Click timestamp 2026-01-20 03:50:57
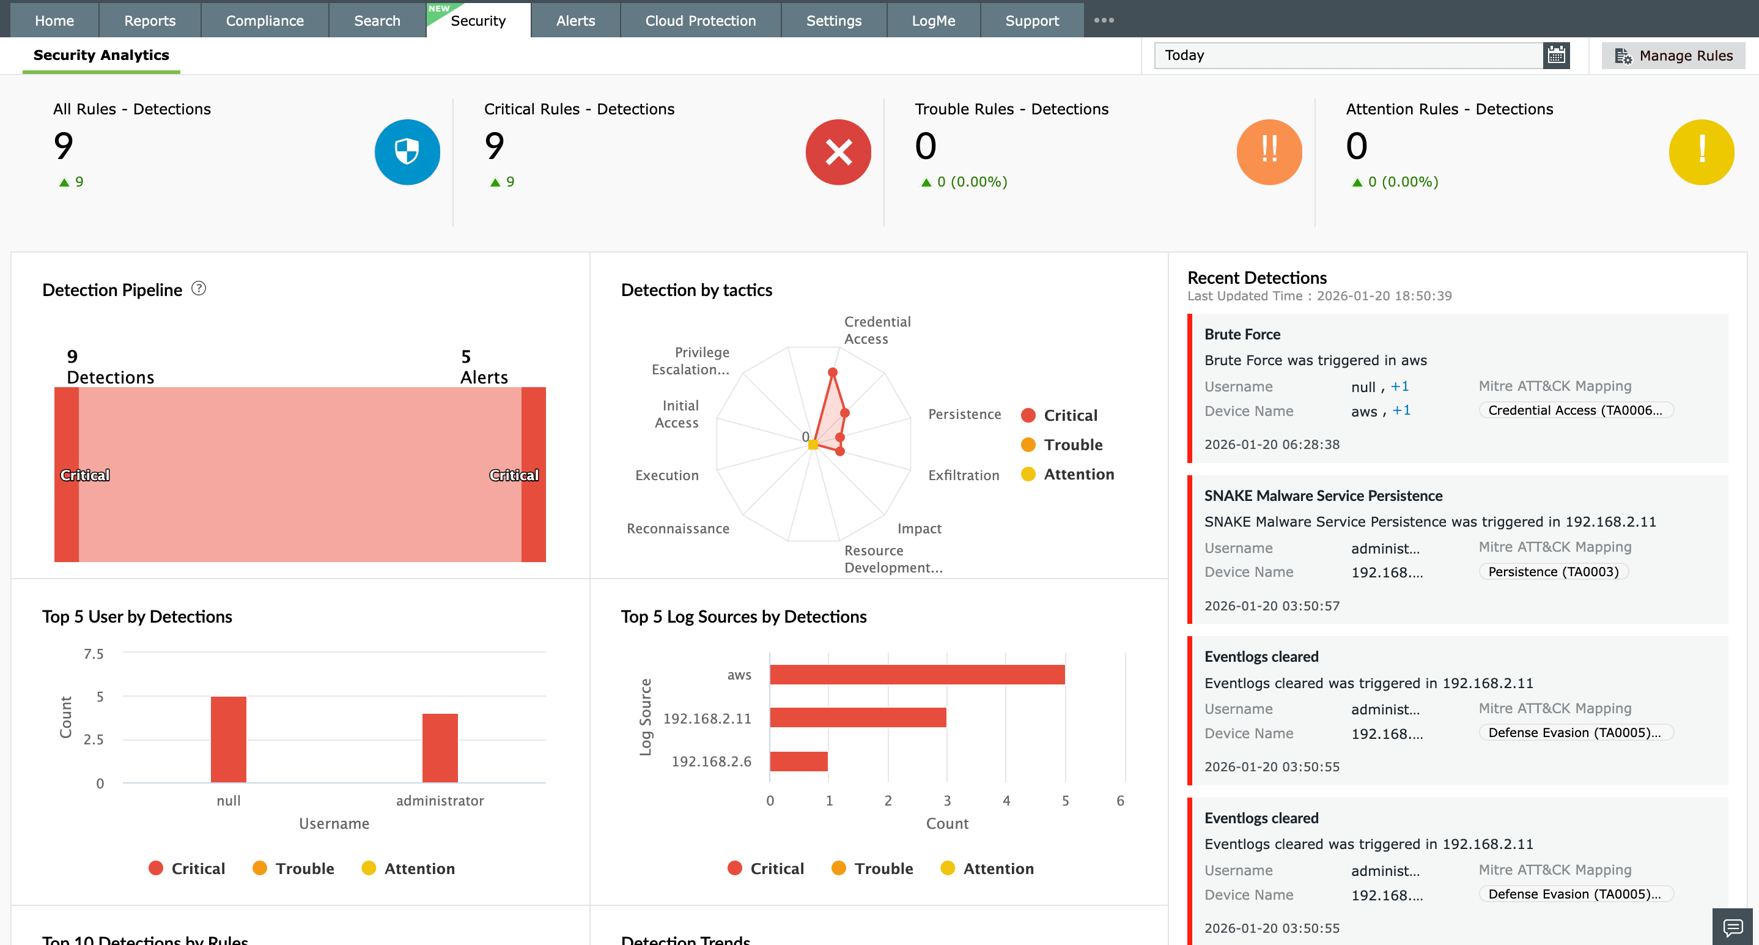 coord(1272,606)
